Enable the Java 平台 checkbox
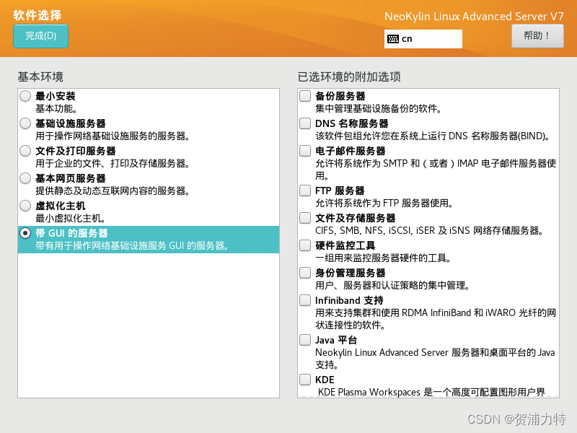 pos(305,340)
